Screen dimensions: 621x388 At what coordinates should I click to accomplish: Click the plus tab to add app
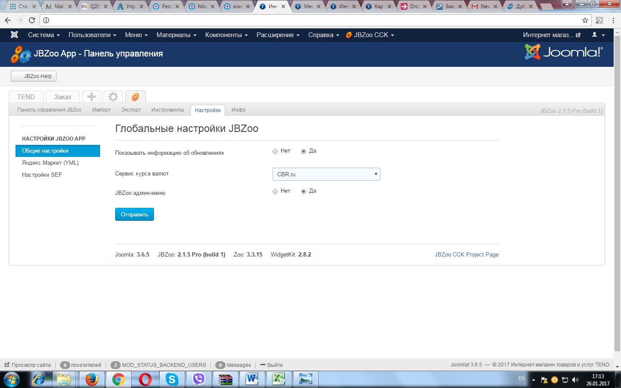point(91,97)
